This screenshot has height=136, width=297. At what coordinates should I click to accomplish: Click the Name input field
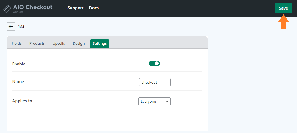click(x=155, y=82)
